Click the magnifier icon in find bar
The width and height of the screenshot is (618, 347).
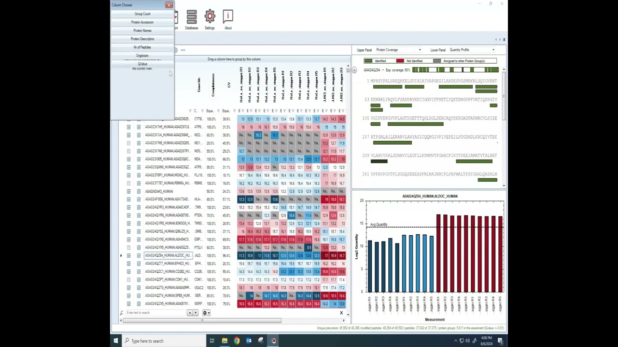122,313
